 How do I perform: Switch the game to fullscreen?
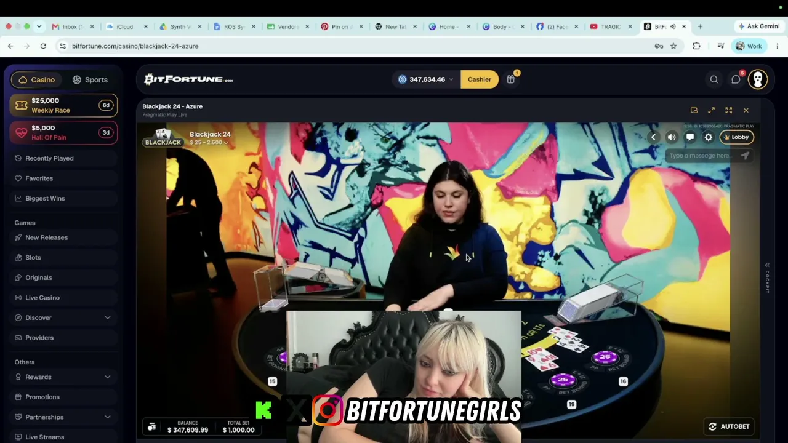[728, 110]
